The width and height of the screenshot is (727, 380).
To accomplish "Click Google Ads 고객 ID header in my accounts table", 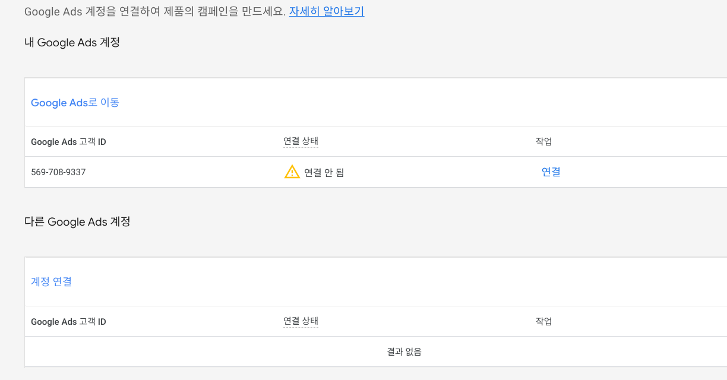I will pos(68,142).
